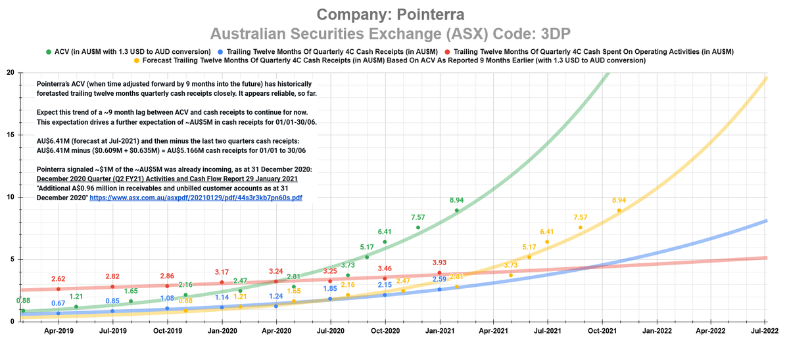Click the blue Trailing Twelve Months Cash Receipts legend dot
This screenshot has height=344, width=789.
(220, 51)
